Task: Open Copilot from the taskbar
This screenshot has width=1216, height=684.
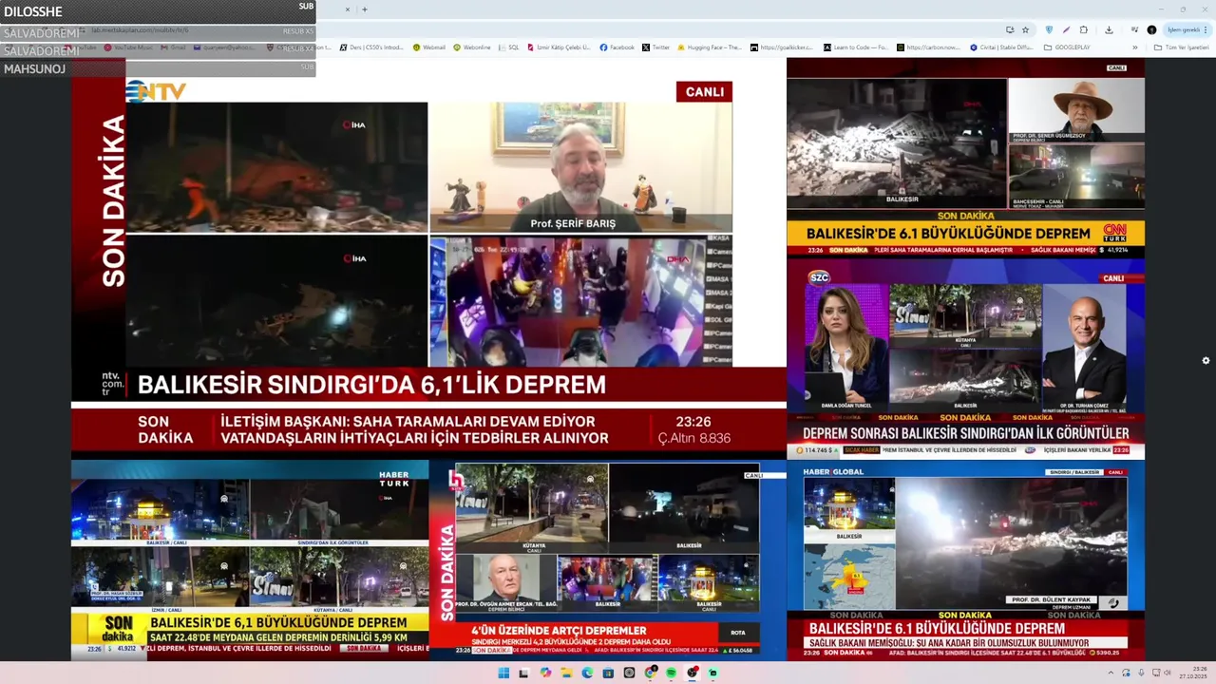Action: coord(545,673)
